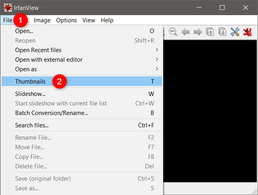Click the IrfanView title bar logo

(8, 8)
